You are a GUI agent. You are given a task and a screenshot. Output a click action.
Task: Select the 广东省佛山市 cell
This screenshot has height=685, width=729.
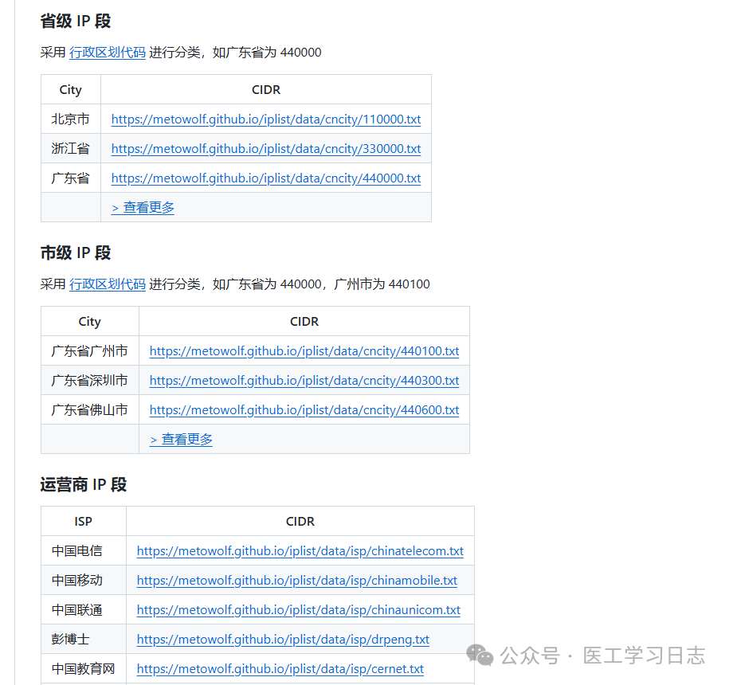coord(90,410)
